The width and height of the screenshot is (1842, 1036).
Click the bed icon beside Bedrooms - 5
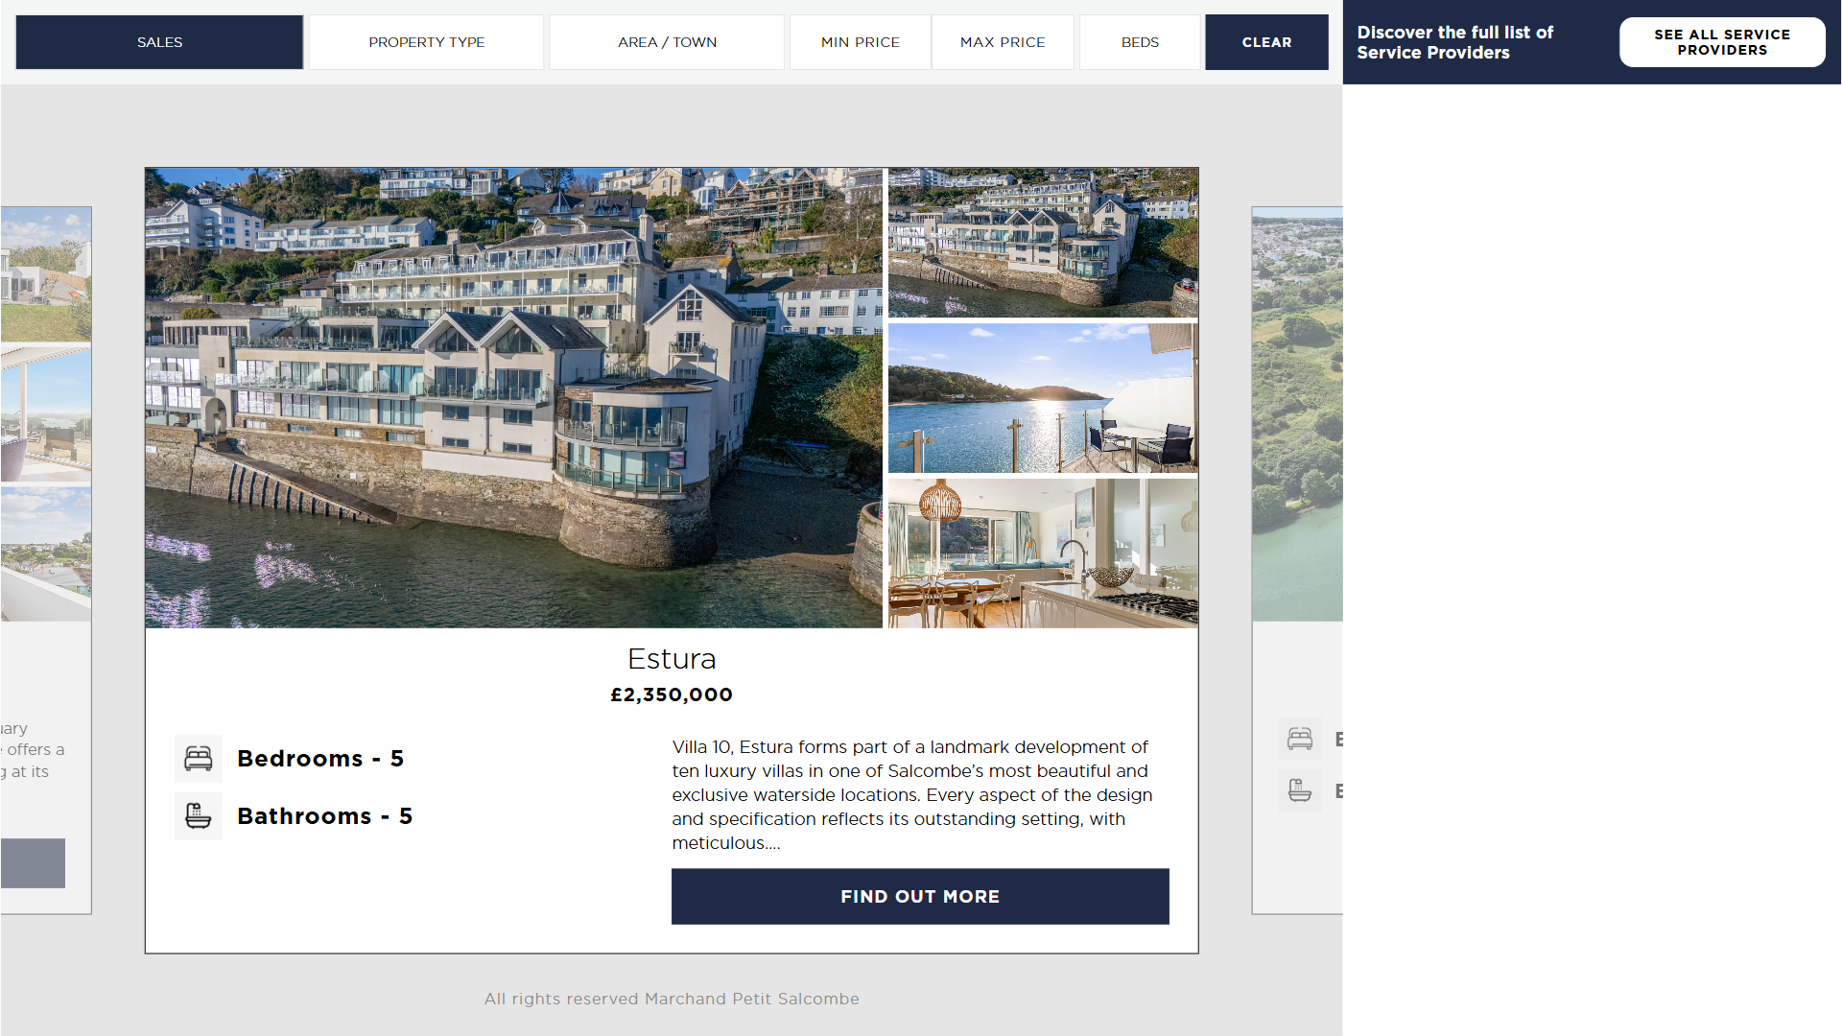199,759
